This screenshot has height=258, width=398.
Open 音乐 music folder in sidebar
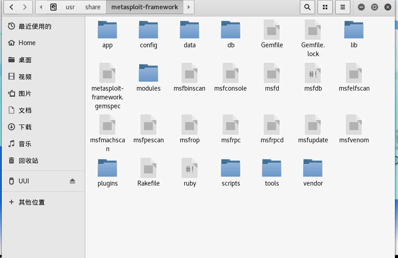tap(43, 144)
